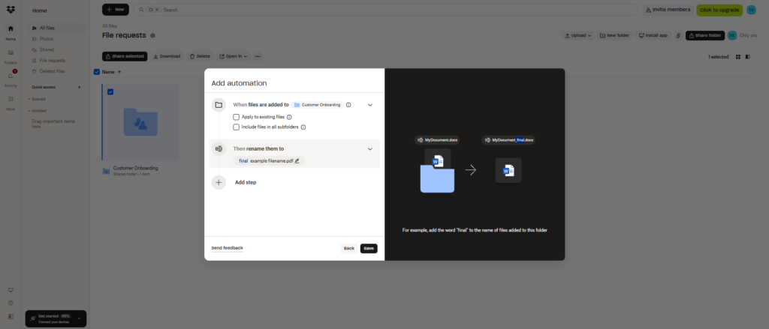
Task: Open File requests in the sidebar
Action: click(x=52, y=60)
